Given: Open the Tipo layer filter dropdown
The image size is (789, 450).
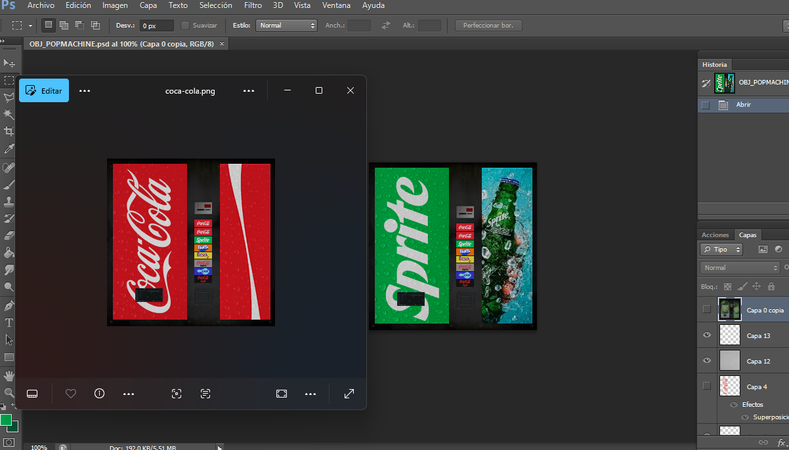Looking at the screenshot, I should [721, 250].
